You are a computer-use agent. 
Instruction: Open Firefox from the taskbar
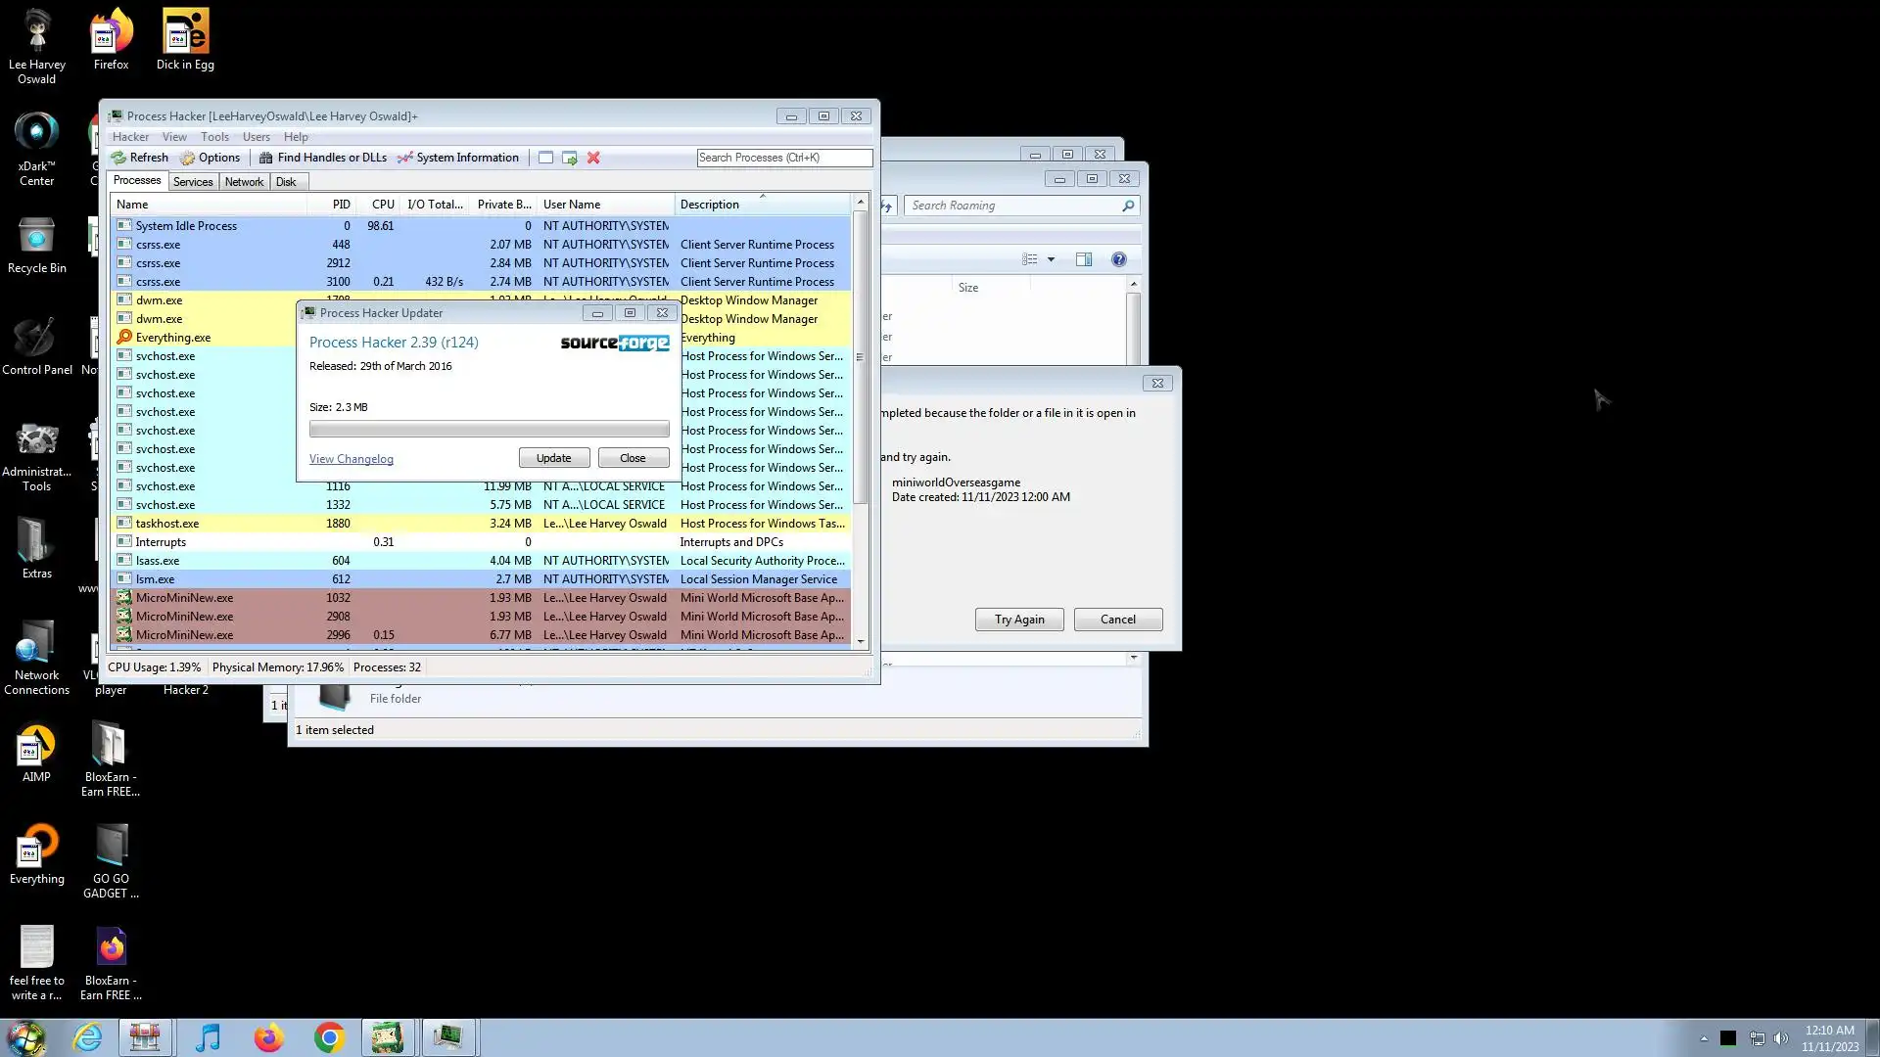click(x=268, y=1037)
